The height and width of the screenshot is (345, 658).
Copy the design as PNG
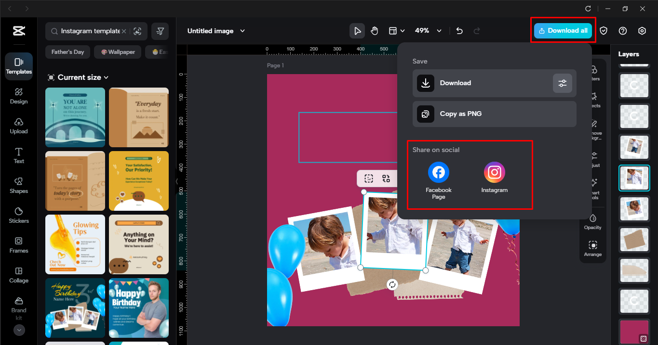pos(494,114)
